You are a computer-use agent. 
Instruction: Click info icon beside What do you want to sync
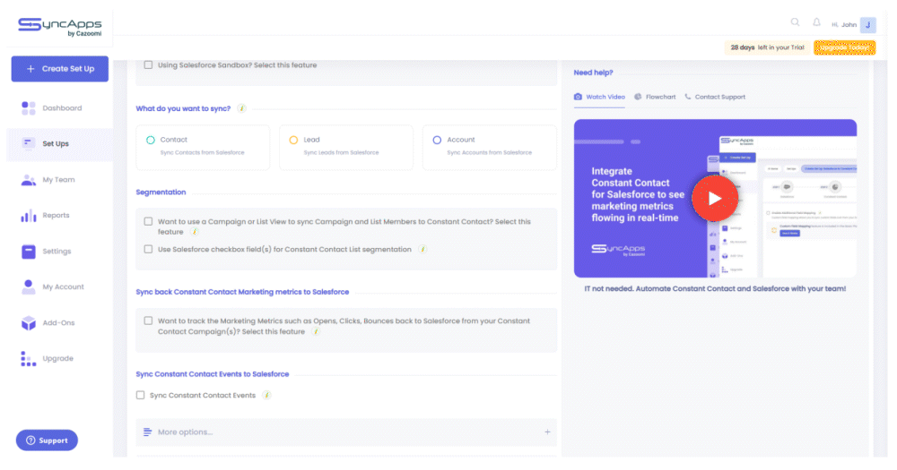[242, 108]
